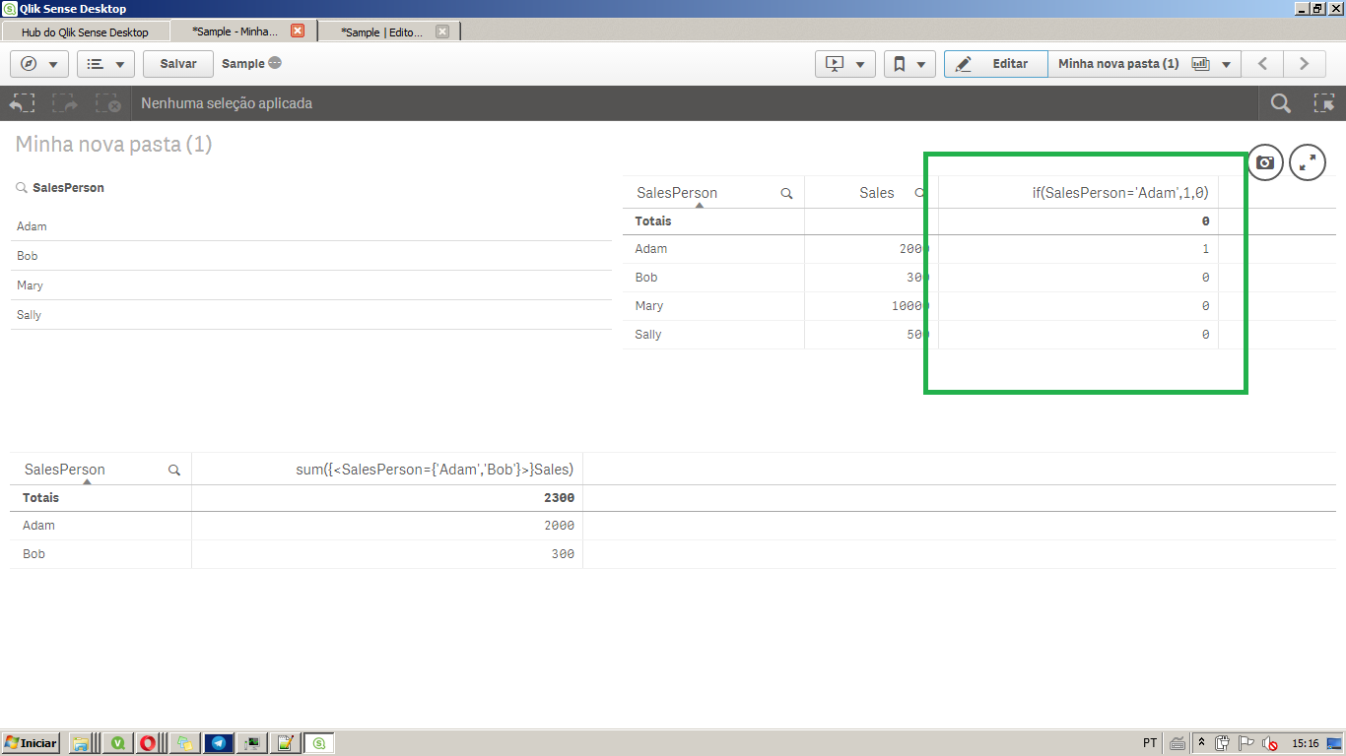1346x756 pixels.
Task: Open the selections tool
Action: pyautogui.click(x=1324, y=103)
